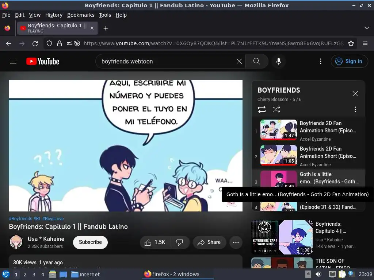Open the Internet taskbar folder
The height and width of the screenshot is (280, 374).
(x=85, y=275)
